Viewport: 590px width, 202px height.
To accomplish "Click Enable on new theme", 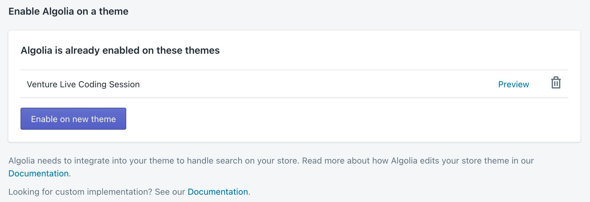I will [73, 119].
